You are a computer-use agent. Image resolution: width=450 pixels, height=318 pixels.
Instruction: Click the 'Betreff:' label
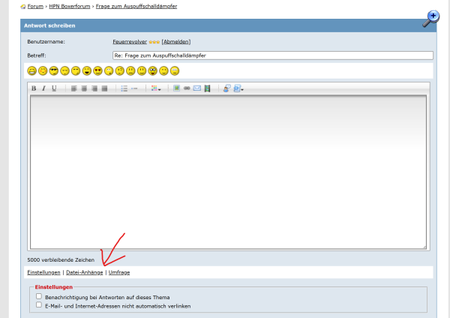37,55
